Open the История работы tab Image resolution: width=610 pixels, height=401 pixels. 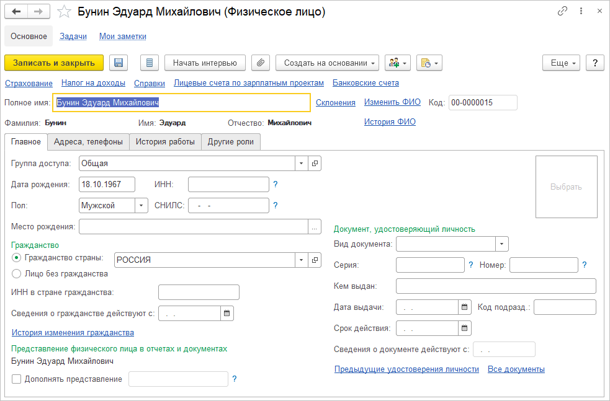[165, 141]
